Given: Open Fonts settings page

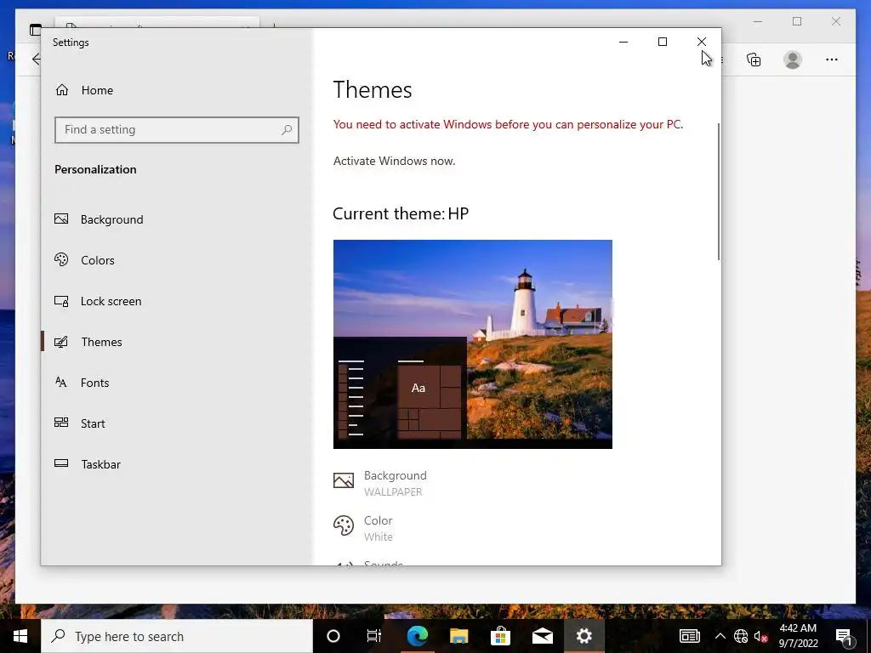Looking at the screenshot, I should pyautogui.click(x=82, y=383).
